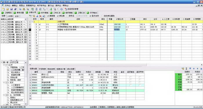
Task: Open the 人材机 side tab
Action: point(10,16)
